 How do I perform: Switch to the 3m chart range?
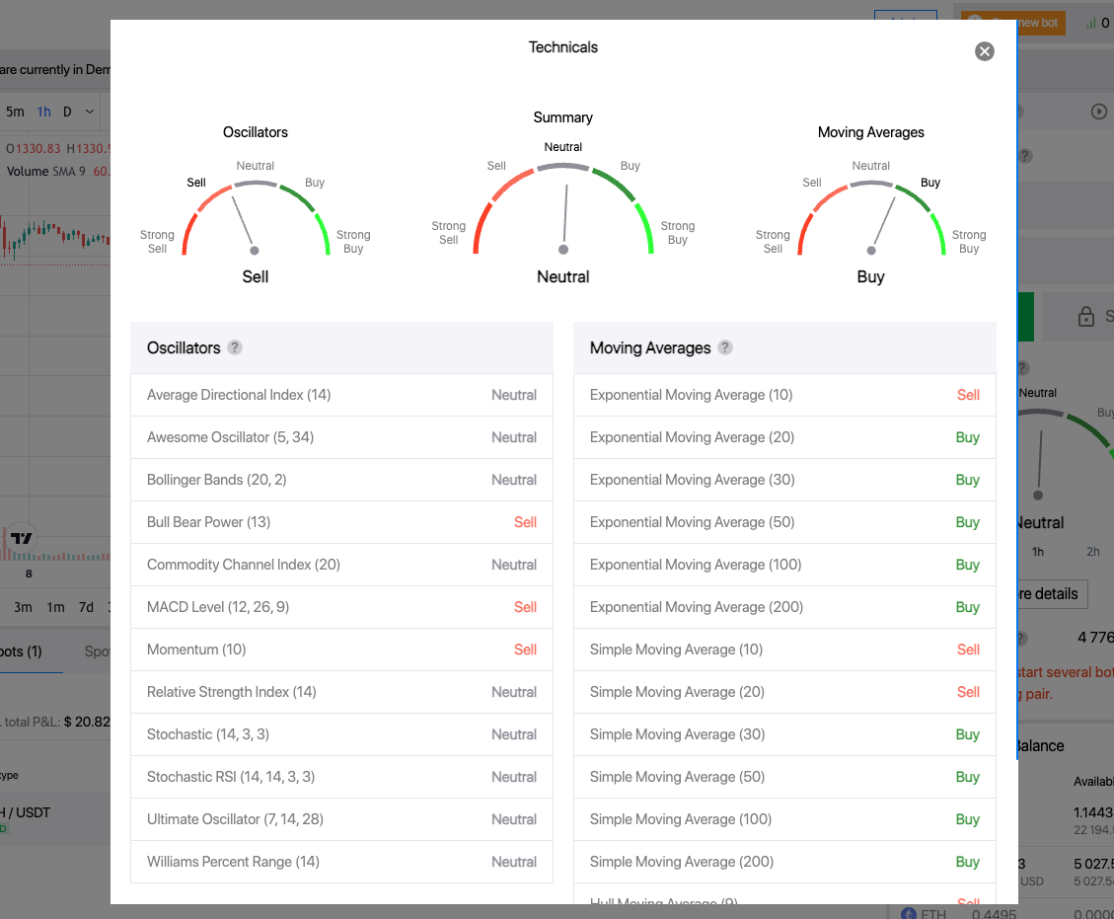tap(23, 607)
